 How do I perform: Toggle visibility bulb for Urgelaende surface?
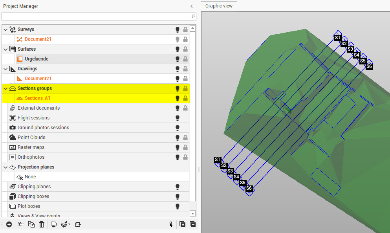178,59
